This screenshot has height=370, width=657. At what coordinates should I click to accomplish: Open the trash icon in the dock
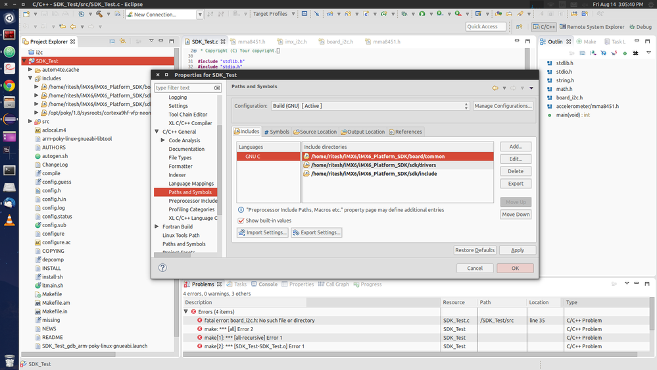coord(9,360)
